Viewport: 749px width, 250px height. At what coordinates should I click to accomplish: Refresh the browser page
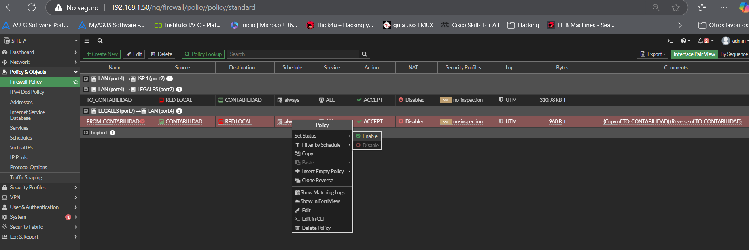[32, 7]
